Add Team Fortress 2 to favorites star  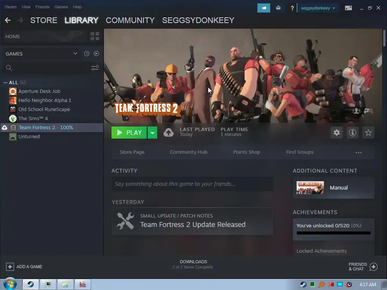[x=368, y=133]
